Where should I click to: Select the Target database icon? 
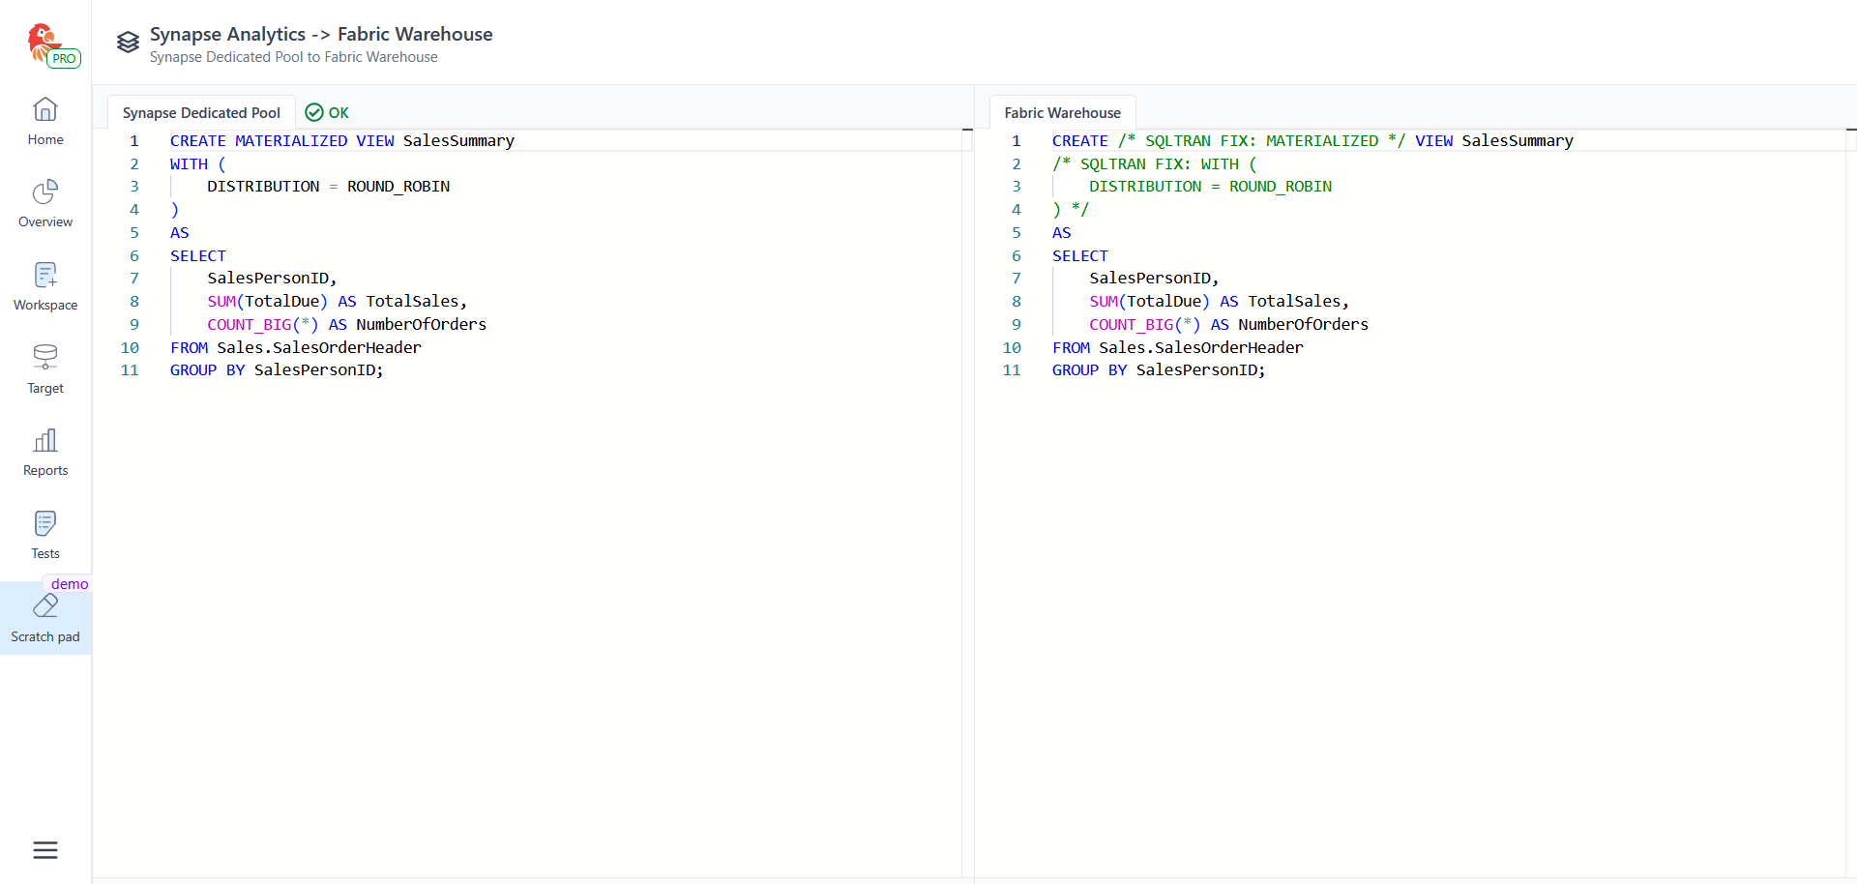[45, 357]
